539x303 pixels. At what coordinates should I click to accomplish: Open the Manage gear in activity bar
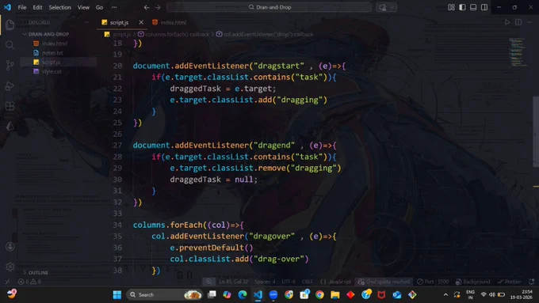[x=10, y=267]
